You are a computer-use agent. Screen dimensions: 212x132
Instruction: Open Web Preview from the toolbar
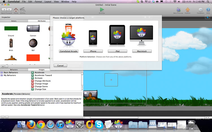178,10
